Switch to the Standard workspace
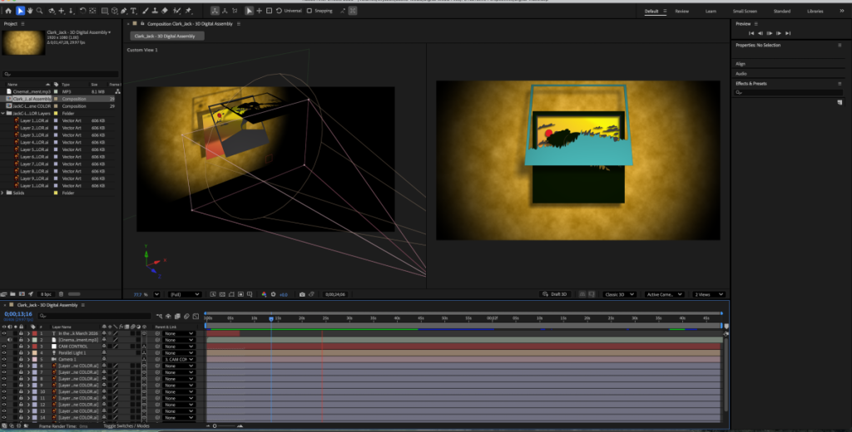Image resolution: width=852 pixels, height=432 pixels. click(x=782, y=11)
